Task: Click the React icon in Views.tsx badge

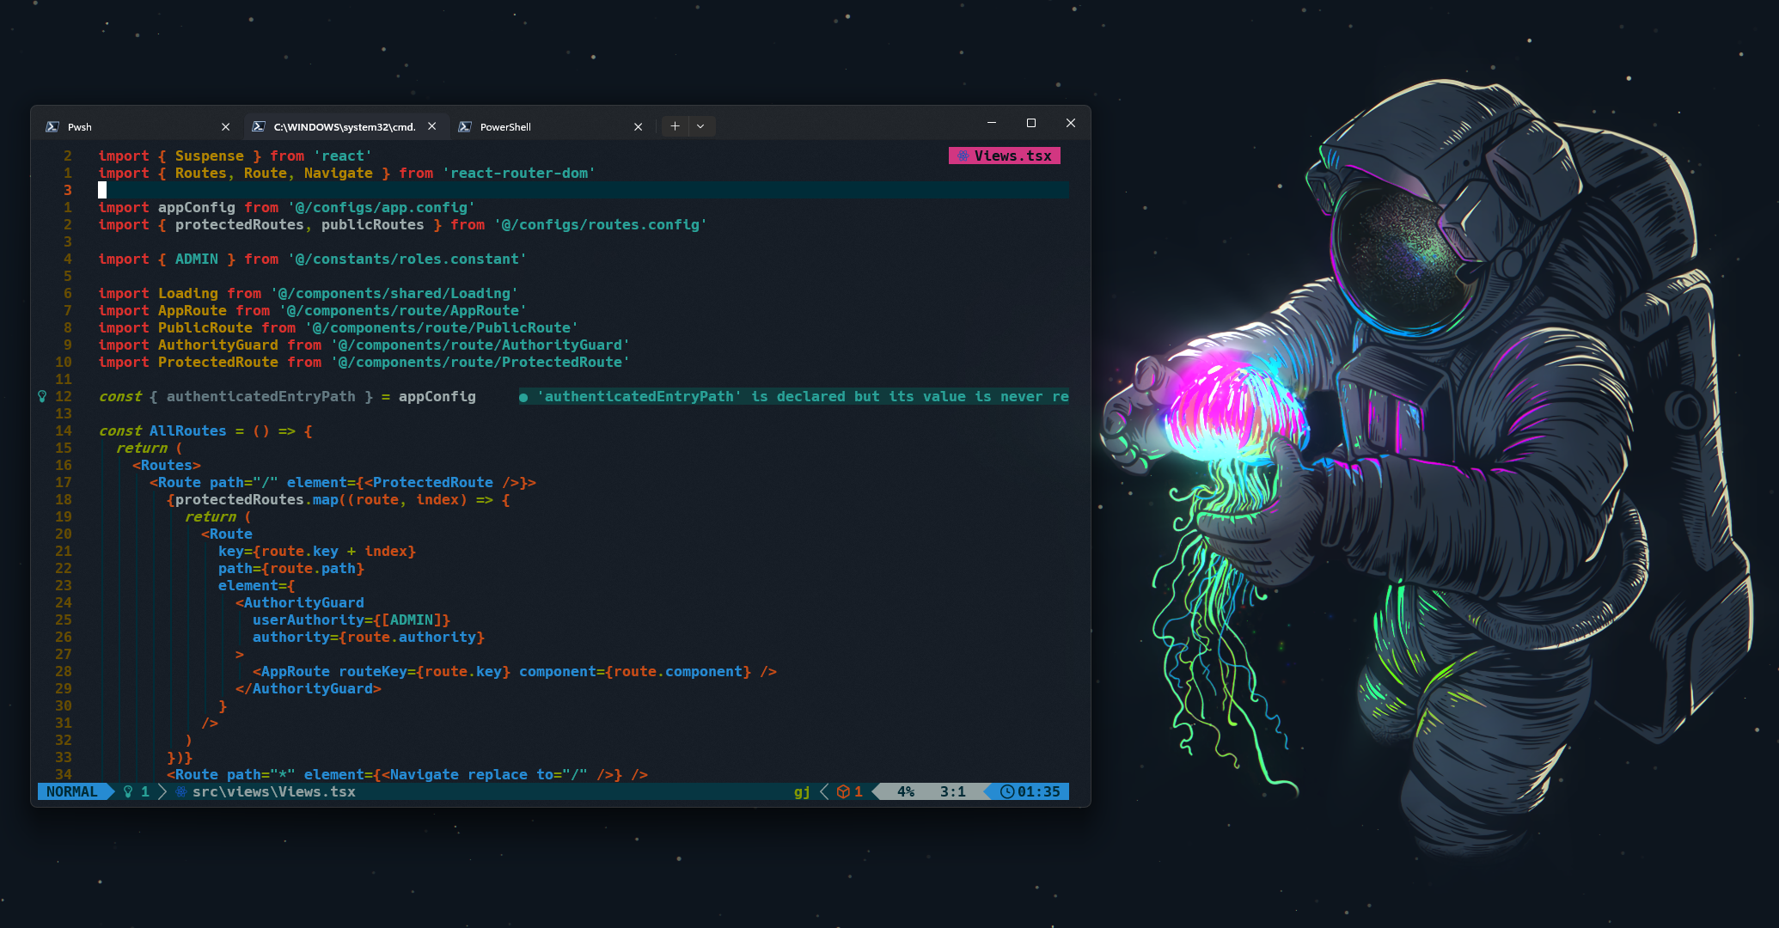Action: [x=963, y=156]
